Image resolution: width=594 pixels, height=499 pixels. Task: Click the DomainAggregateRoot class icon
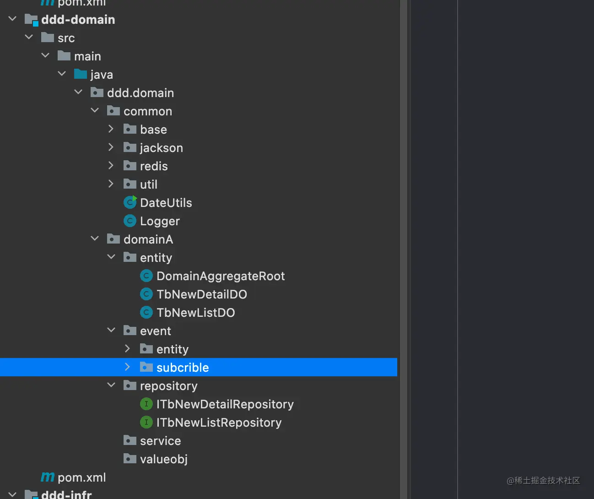146,276
